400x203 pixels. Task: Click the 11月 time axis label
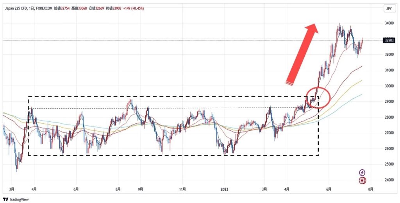pyautogui.click(x=182, y=189)
